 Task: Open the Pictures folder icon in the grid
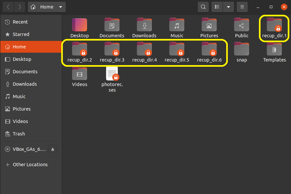[209, 25]
